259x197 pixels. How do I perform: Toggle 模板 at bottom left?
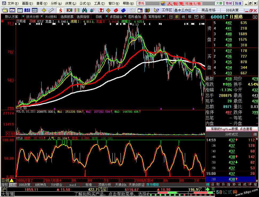tap(12, 185)
